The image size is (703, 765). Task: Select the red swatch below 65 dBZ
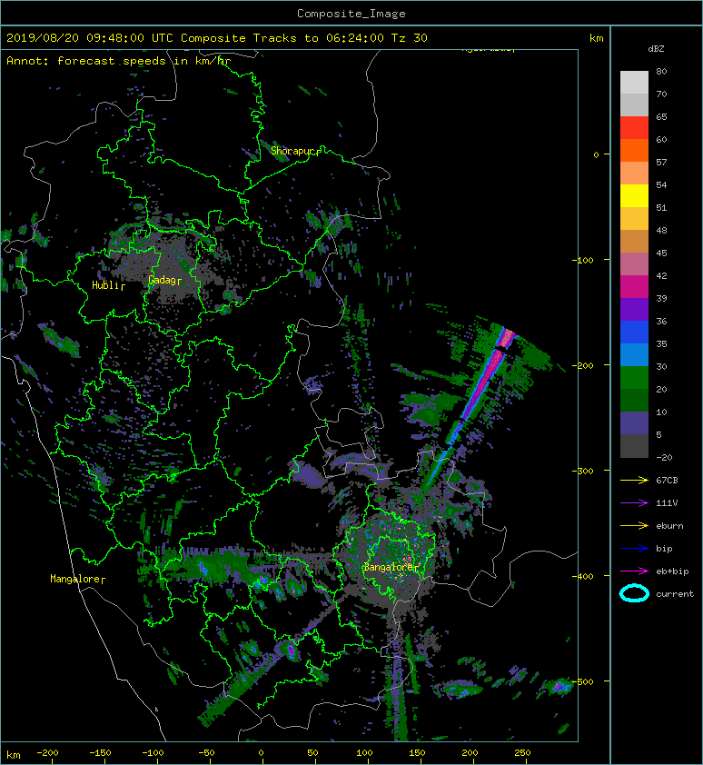tap(634, 127)
